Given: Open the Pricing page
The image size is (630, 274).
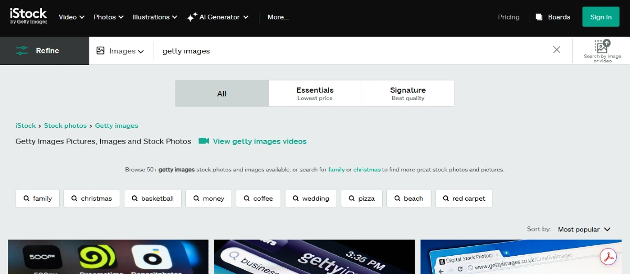Looking at the screenshot, I should 509,17.
